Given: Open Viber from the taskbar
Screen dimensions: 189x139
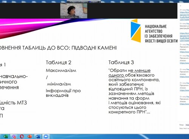Looking at the screenshot, I should [14, 136].
